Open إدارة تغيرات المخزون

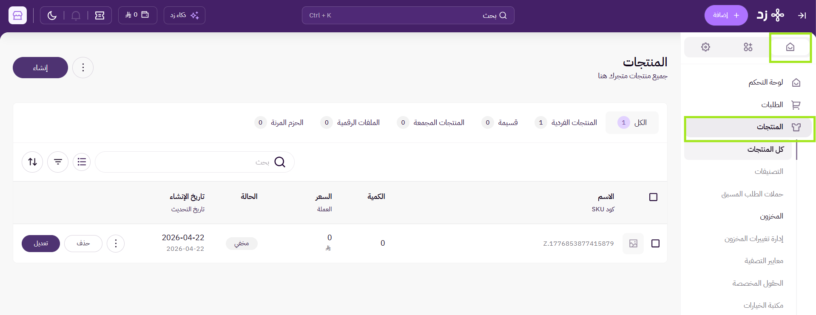tap(753, 238)
